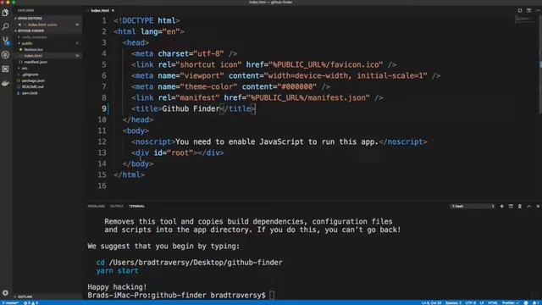Screen dimensions: 542x305
Task: Click line number 13 in gutter
Action: [102, 152]
